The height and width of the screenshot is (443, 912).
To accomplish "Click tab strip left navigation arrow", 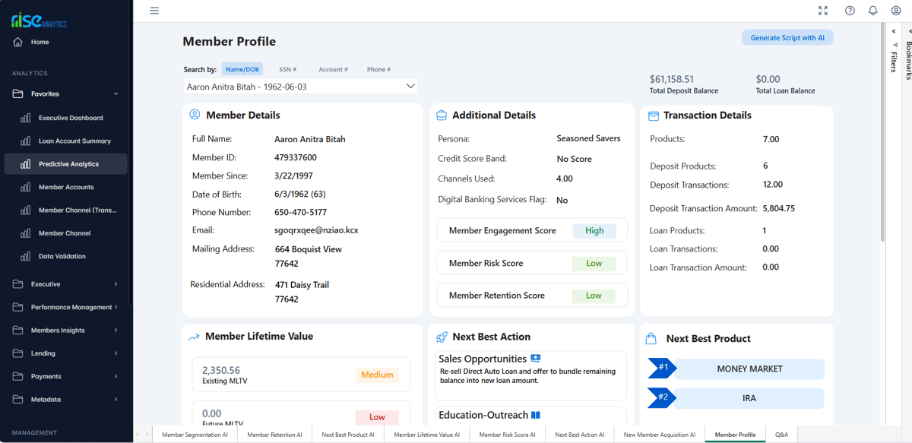I will point(138,435).
